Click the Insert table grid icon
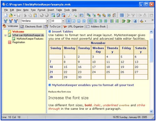Viewport: 156px width, 121px height. [122, 15]
